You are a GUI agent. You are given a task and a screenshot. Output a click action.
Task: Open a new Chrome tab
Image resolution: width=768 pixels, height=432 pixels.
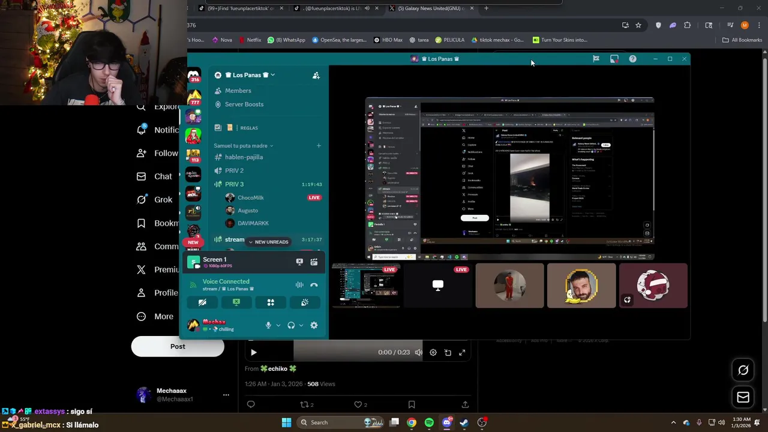coord(486,8)
